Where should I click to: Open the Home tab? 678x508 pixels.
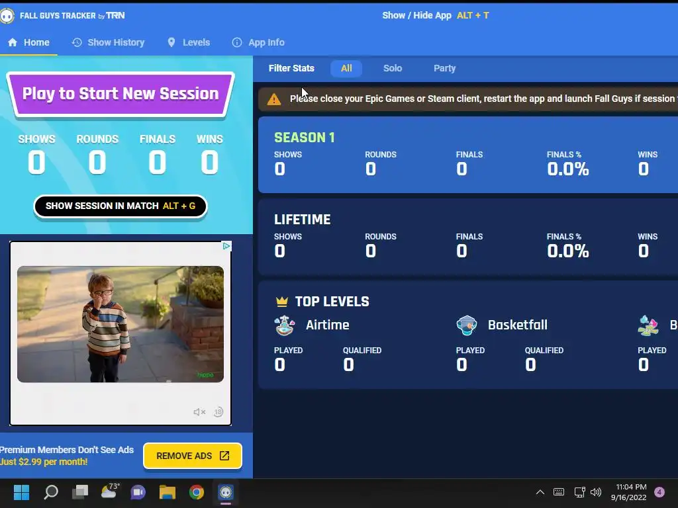[28, 42]
